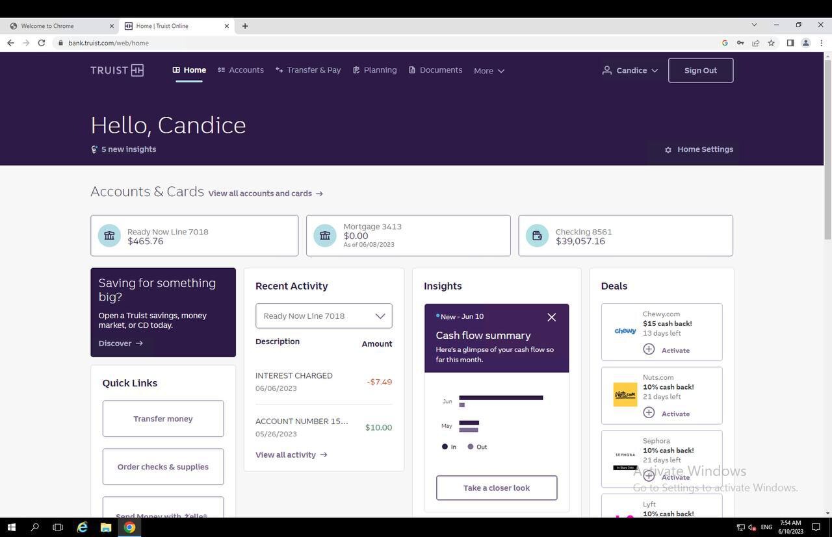This screenshot has height=537, width=832.
Task: Open Windows taskbar search
Action: click(35, 527)
